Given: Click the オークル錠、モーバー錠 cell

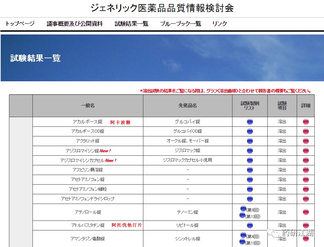Looking at the screenshot, I should (188, 141).
